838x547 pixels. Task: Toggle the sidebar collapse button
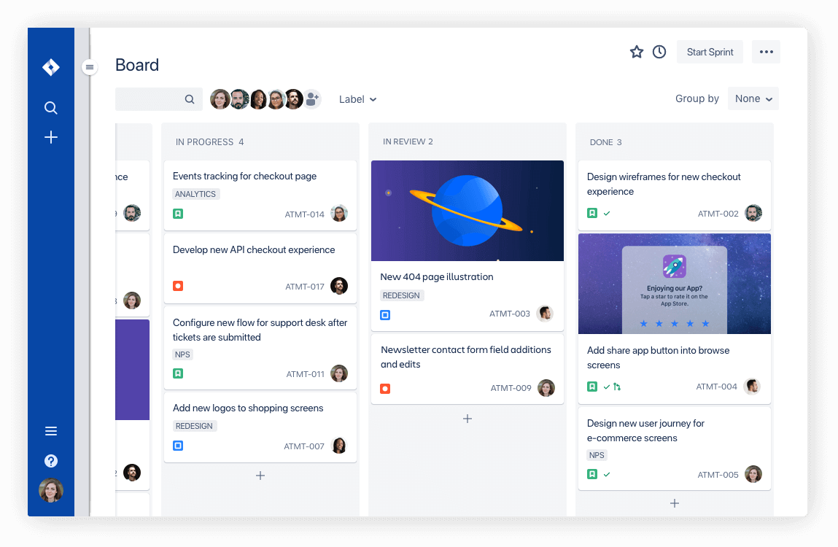(89, 66)
